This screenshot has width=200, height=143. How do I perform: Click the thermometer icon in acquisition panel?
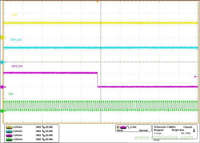pos(194,130)
